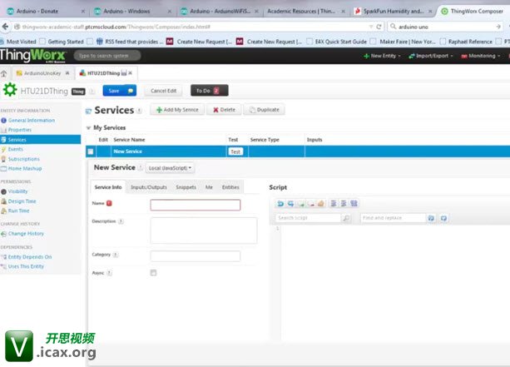Viewport: 510px width, 367px height.
Task: Tick the Async checkbox
Action: tap(153, 273)
